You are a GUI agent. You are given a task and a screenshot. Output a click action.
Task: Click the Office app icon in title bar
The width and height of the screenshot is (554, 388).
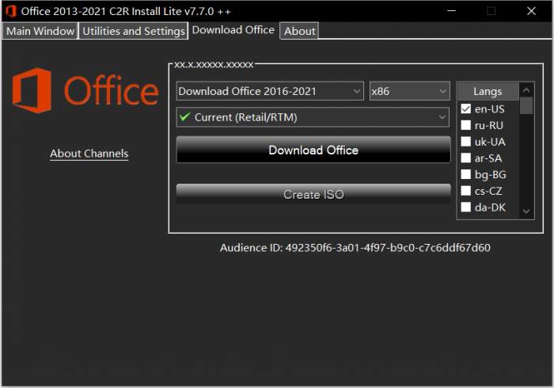click(x=10, y=11)
